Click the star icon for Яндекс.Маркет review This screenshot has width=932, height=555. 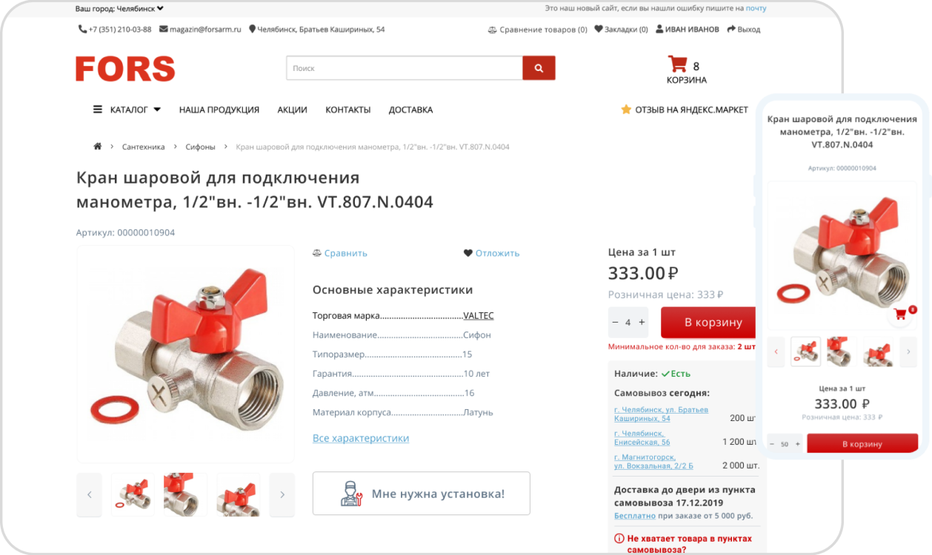[626, 110]
